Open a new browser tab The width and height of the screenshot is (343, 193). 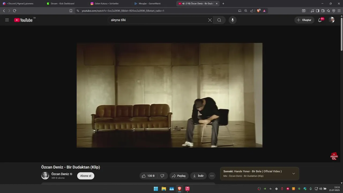click(223, 3)
